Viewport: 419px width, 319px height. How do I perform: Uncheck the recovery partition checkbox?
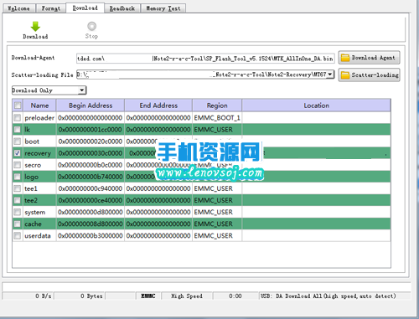coord(18,153)
